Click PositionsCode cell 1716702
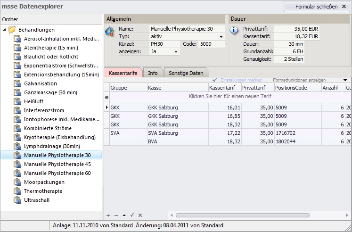 tap(298, 133)
